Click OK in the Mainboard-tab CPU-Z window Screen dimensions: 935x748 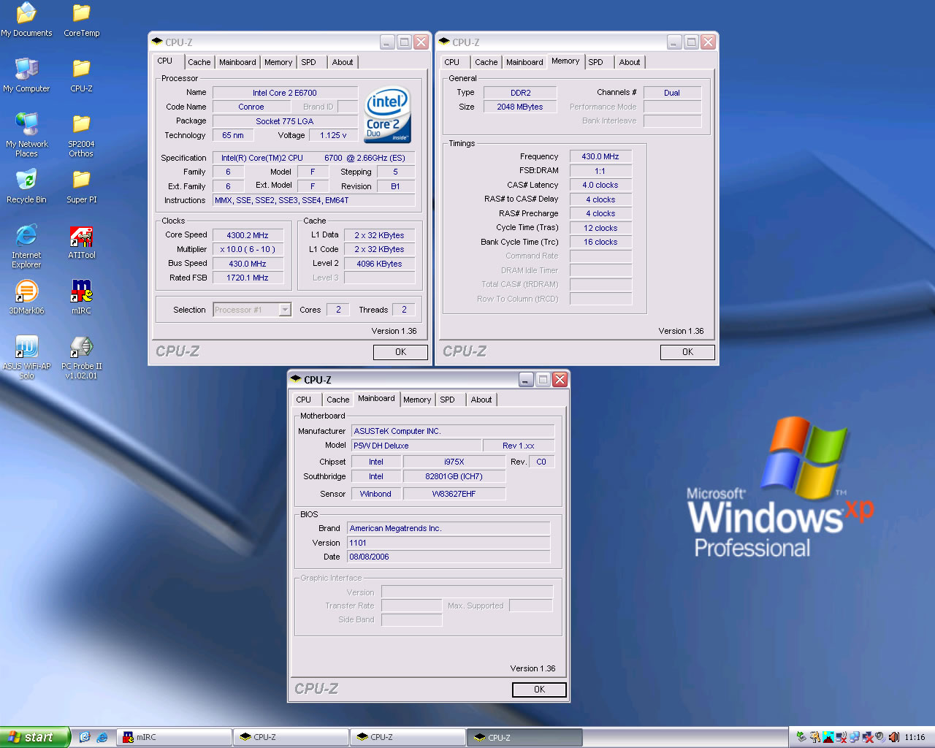point(539,690)
